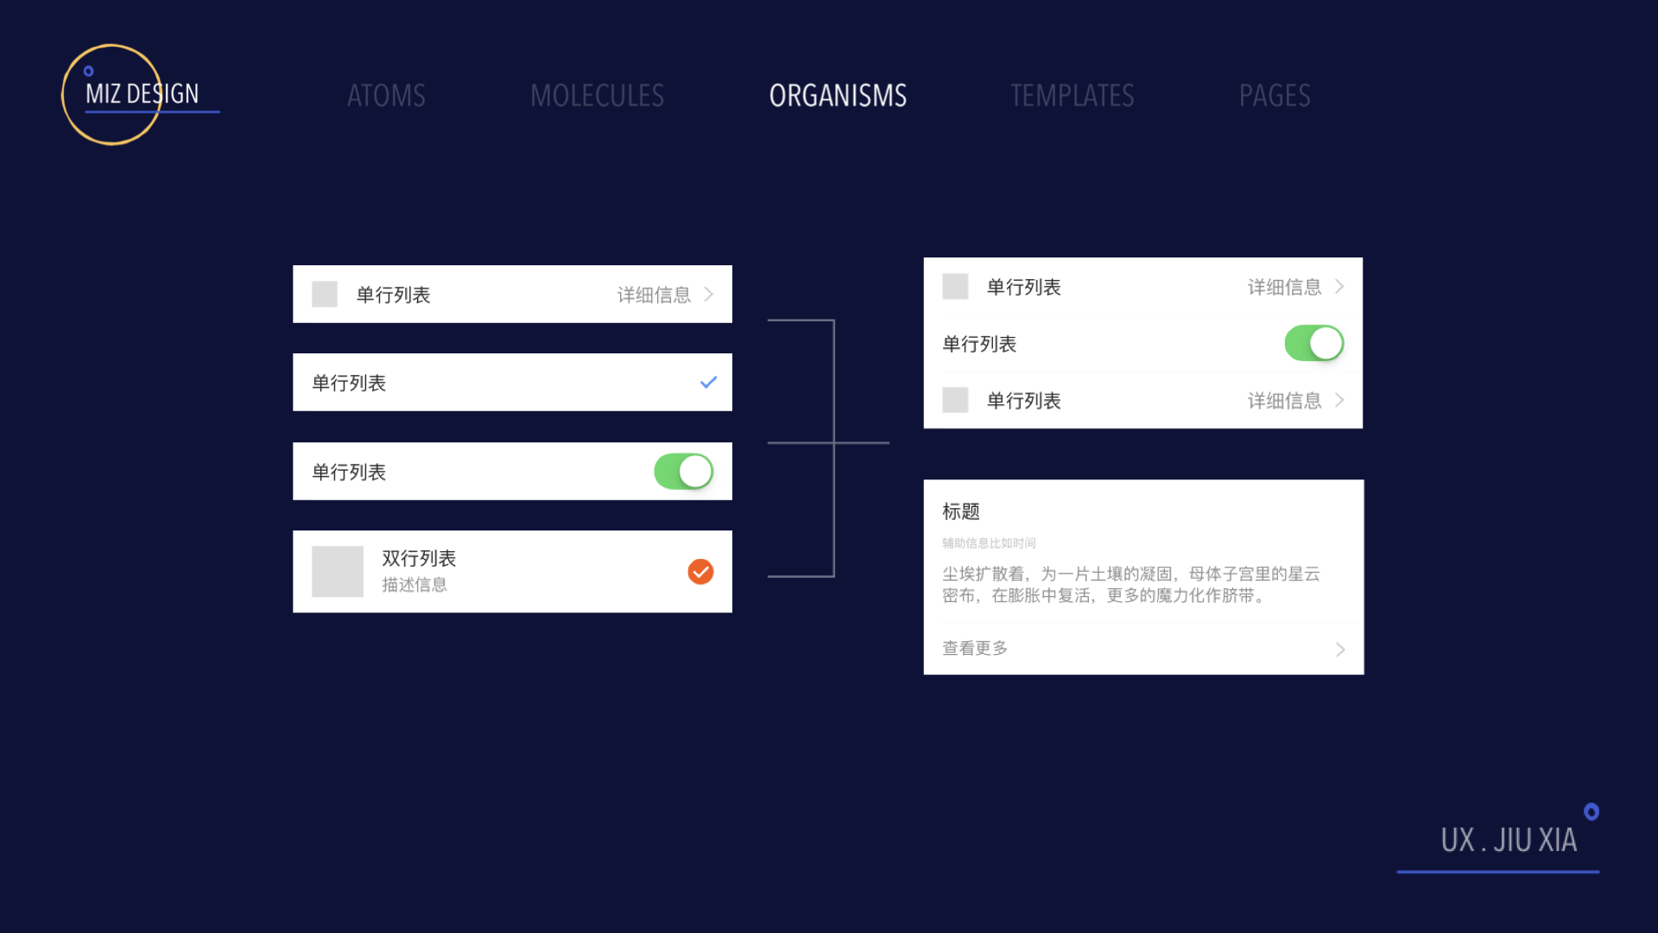The height and width of the screenshot is (933, 1658).
Task: Click the gray square icon in the bottom row of the right group
Action: point(955,400)
